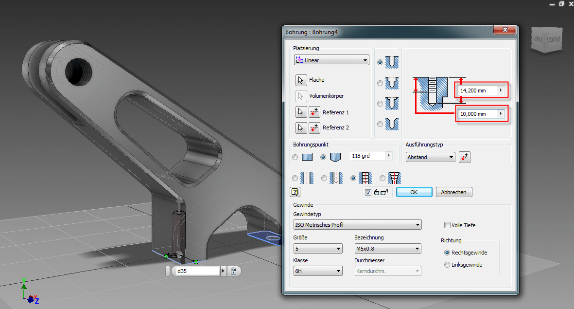Flip the hole direction next to Abstand
The image size is (574, 309).
pyautogui.click(x=465, y=157)
